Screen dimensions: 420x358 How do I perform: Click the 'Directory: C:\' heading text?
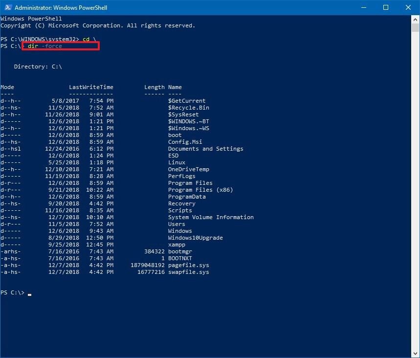point(38,67)
